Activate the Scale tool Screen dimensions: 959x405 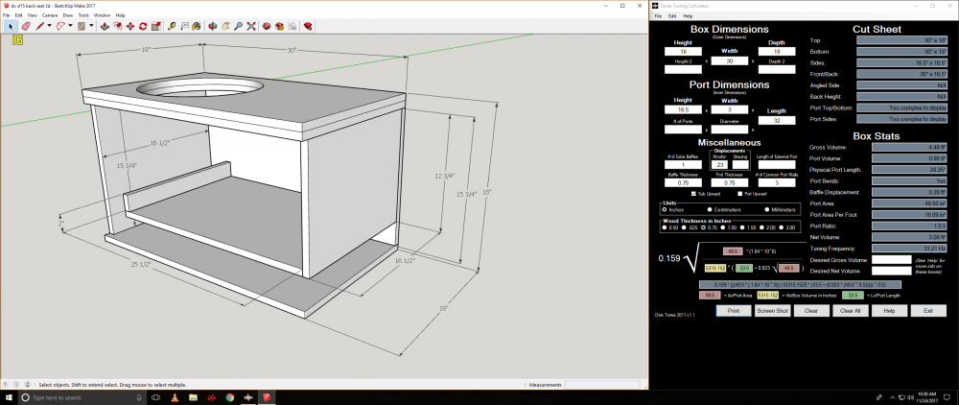point(156,26)
